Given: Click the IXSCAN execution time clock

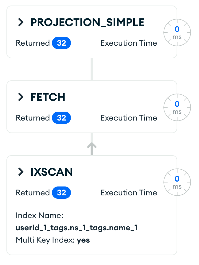Looking at the screenshot, I should click(x=177, y=182).
